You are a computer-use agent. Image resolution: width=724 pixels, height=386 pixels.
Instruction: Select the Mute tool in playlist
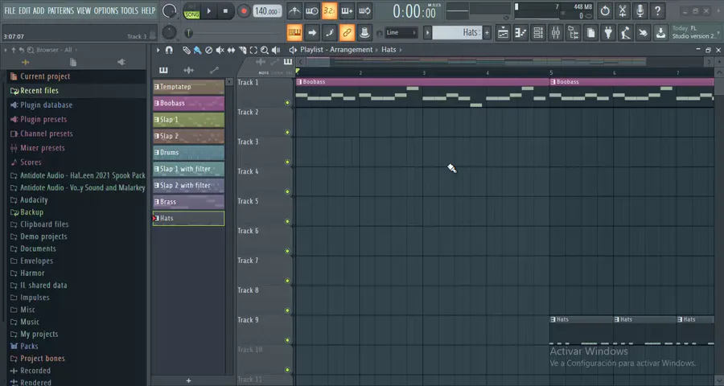(x=220, y=50)
